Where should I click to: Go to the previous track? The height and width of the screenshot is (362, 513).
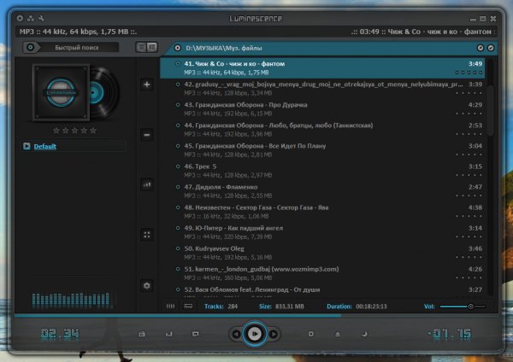(236, 334)
